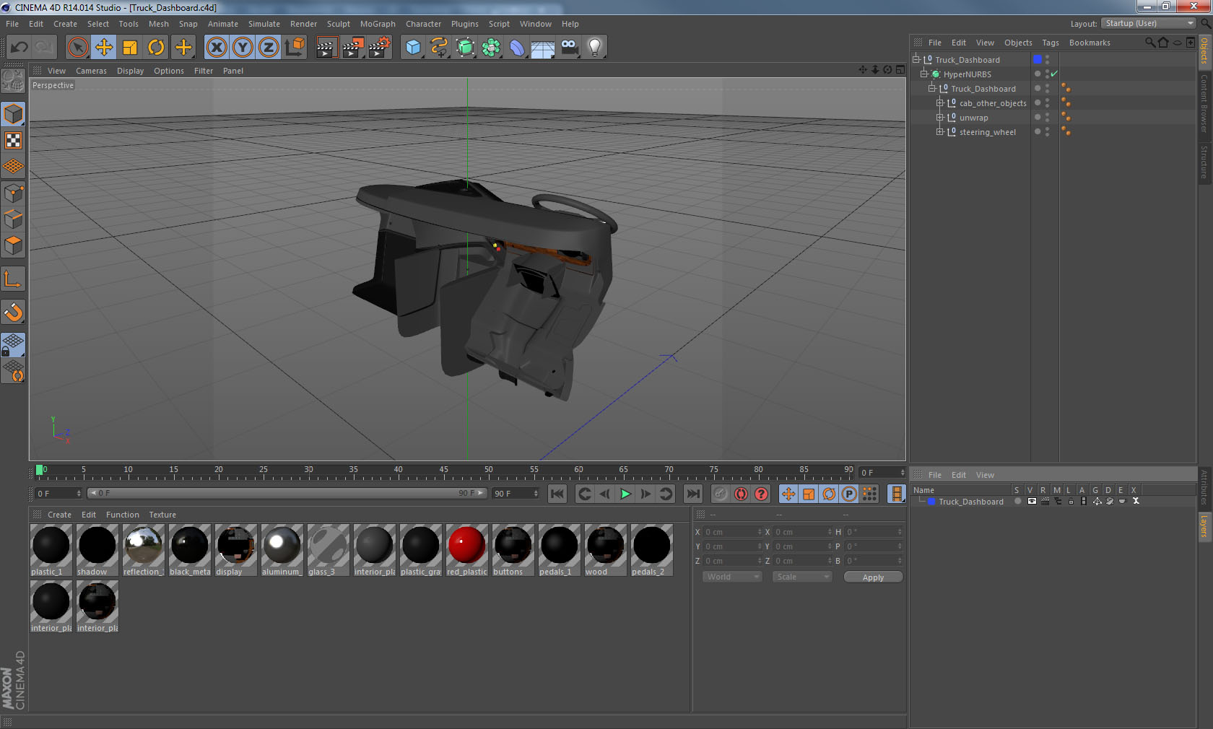This screenshot has height=729, width=1213.
Task: Collapse top Truck_Dashboard root node
Action: pos(916,59)
